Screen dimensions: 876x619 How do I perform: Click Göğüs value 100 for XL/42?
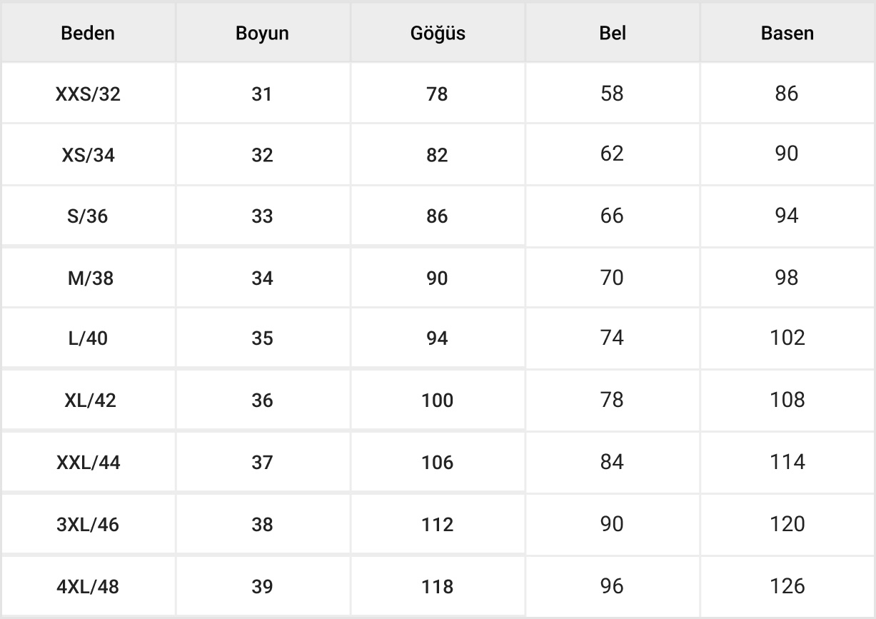[437, 401]
